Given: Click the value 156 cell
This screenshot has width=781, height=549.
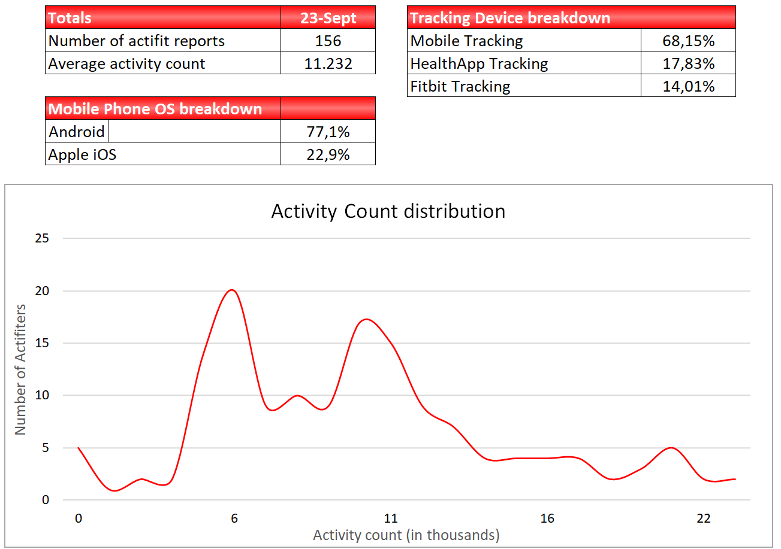Looking at the screenshot, I should point(328,41).
